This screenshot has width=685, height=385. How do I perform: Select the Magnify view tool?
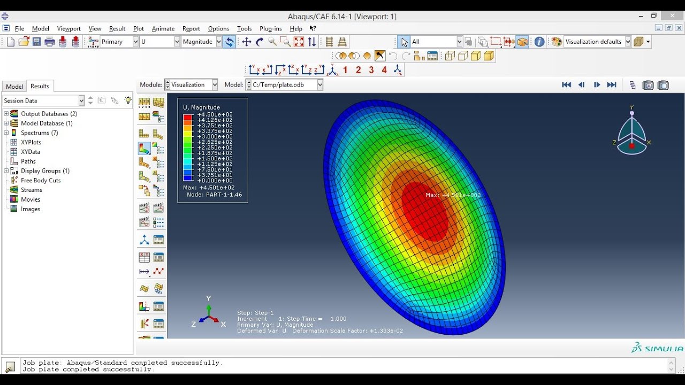pos(272,42)
